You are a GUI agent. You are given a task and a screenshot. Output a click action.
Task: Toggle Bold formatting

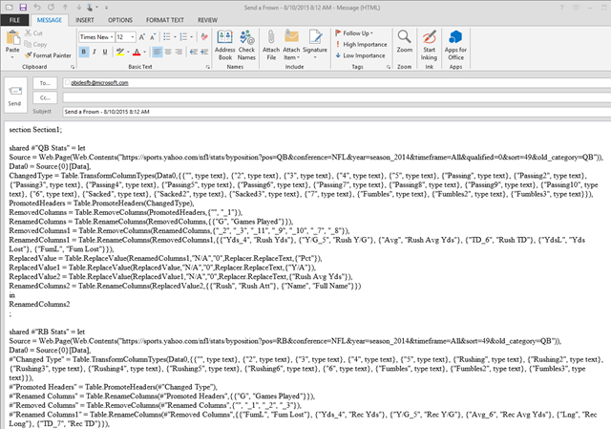tap(83, 52)
